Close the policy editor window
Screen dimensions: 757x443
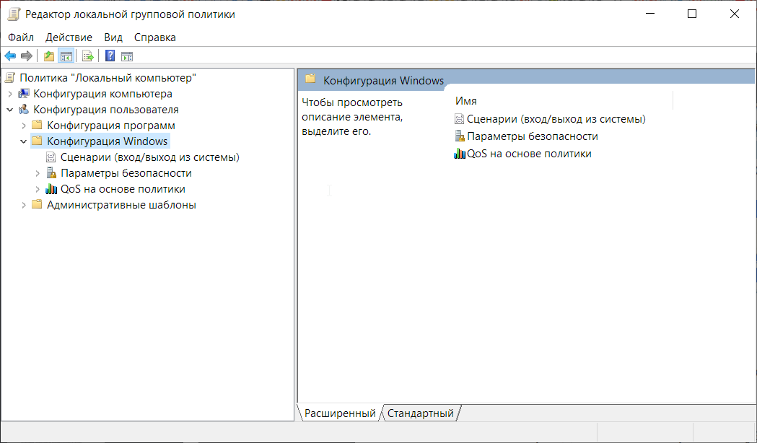point(735,14)
